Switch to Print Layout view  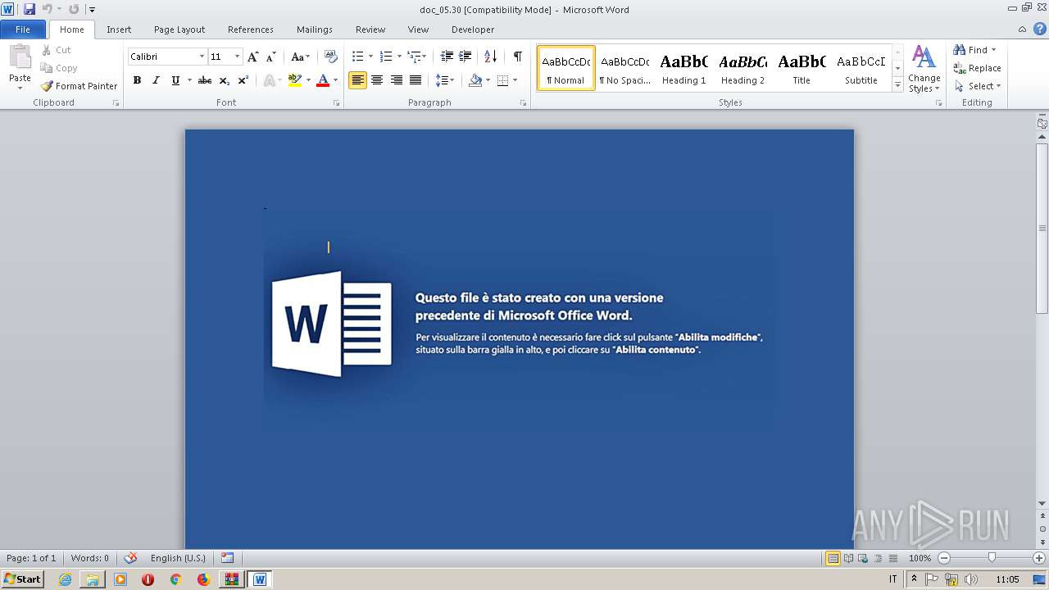(833, 558)
